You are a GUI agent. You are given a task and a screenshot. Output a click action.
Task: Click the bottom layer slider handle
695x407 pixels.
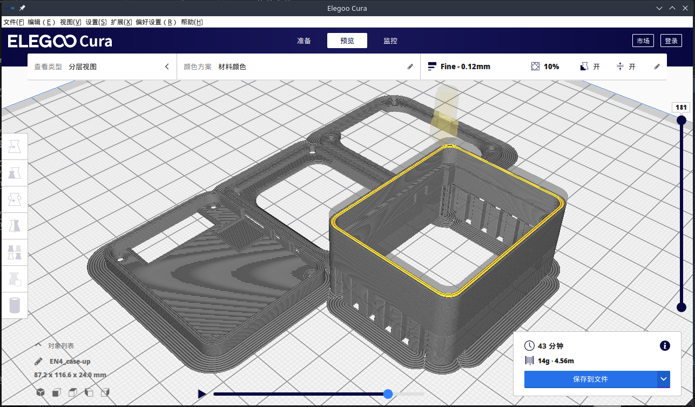click(x=681, y=307)
